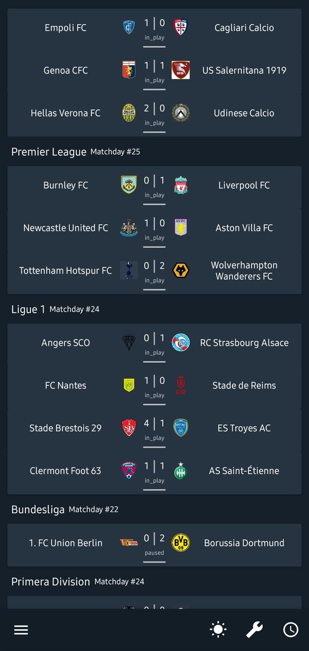Tap the Tottenham Hotspur crest

[x=129, y=271]
